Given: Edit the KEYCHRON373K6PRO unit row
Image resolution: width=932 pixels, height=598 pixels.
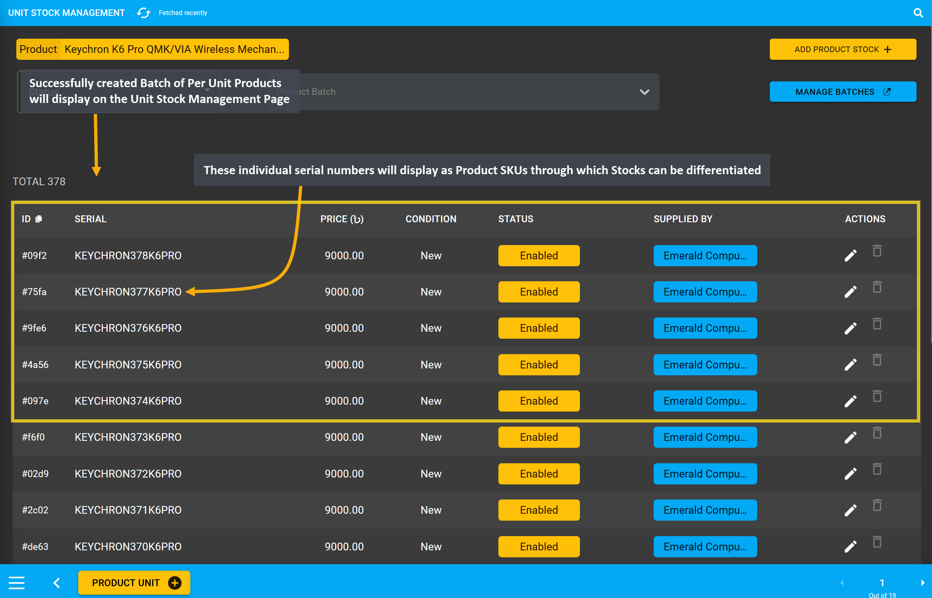Looking at the screenshot, I should coord(850,437).
